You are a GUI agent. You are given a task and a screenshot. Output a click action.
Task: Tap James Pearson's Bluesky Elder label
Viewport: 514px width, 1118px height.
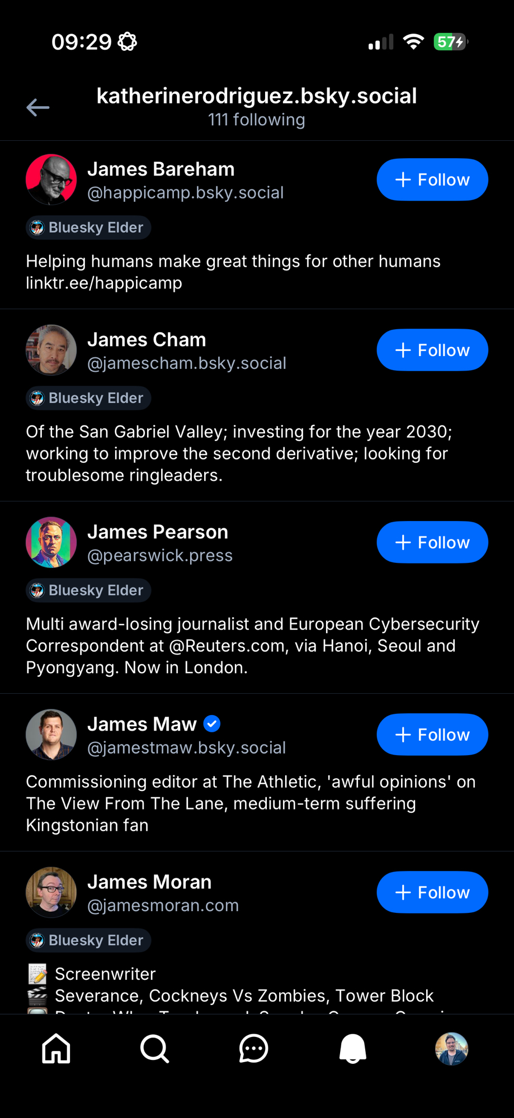(x=88, y=590)
